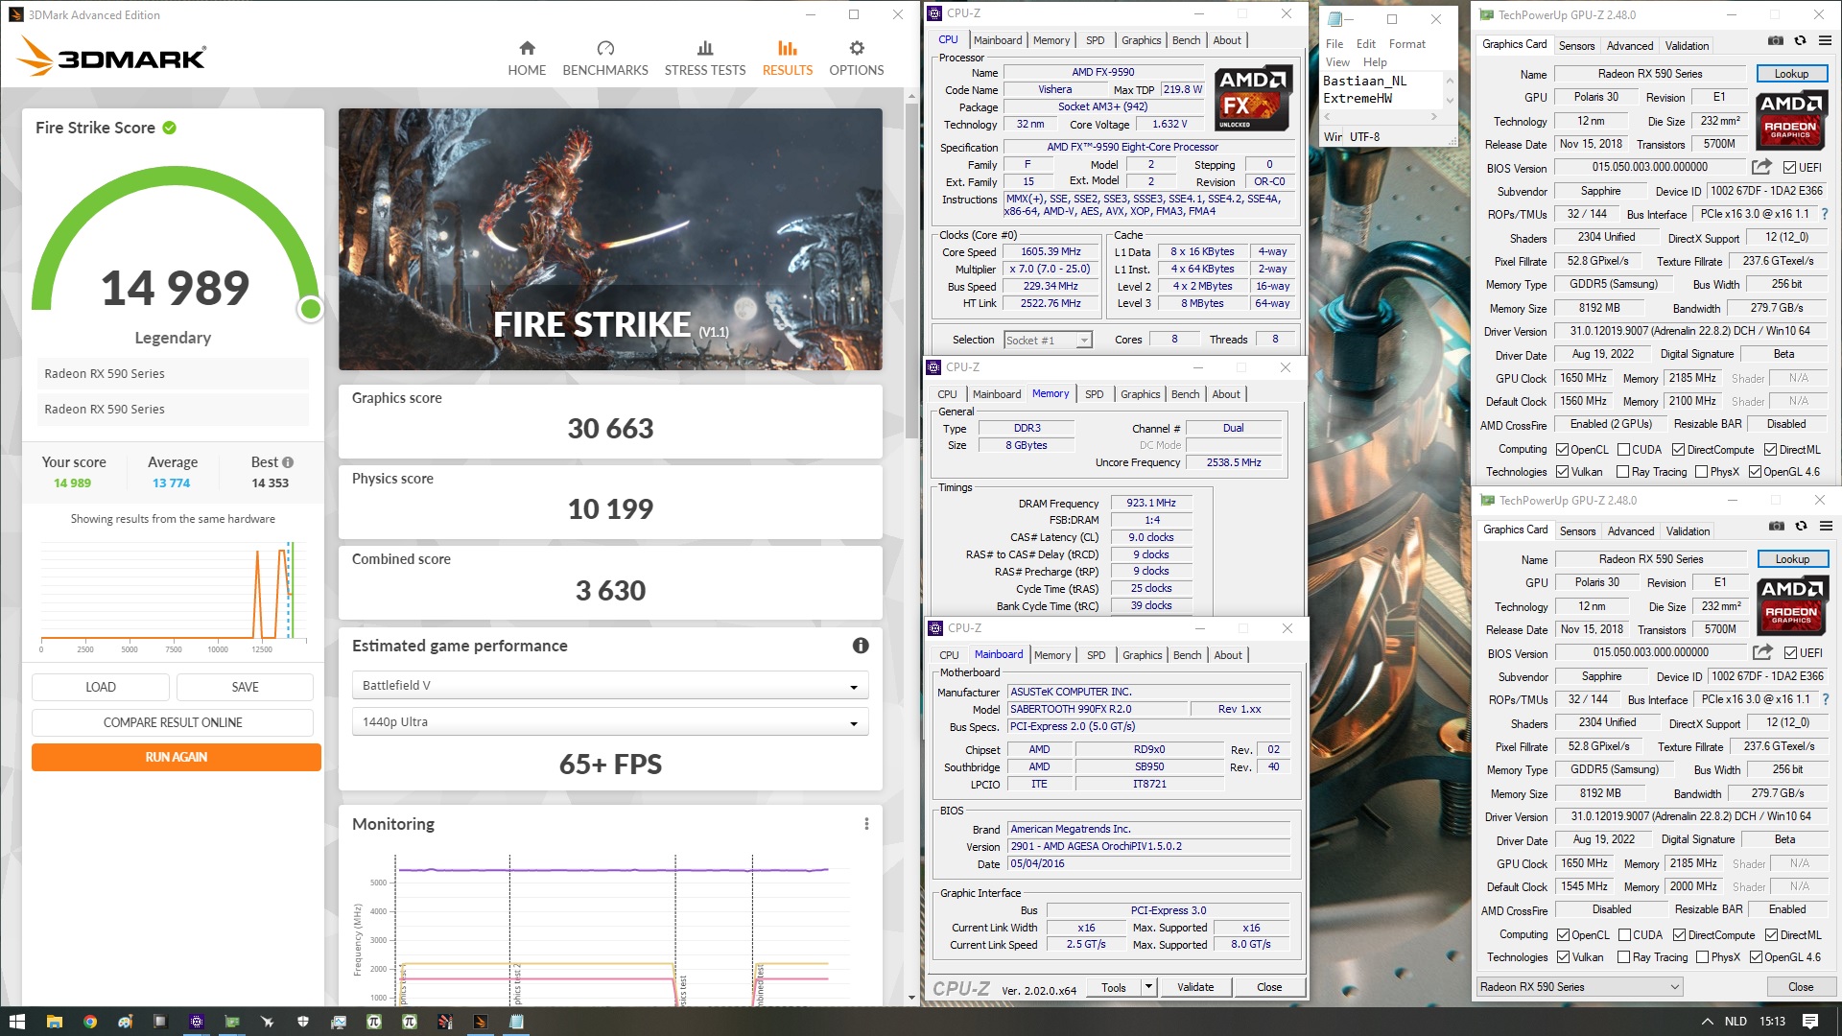1842x1036 pixels.
Task: Open the SPD tab in the Memory CPU-Z window
Action: click(x=1095, y=394)
